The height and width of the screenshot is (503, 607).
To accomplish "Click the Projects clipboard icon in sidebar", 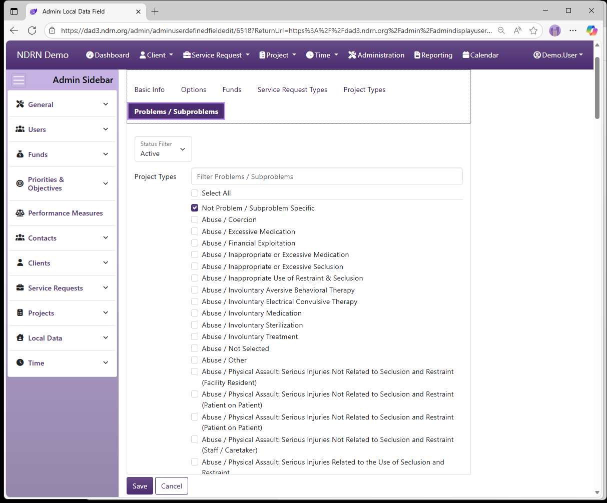I will tap(20, 312).
